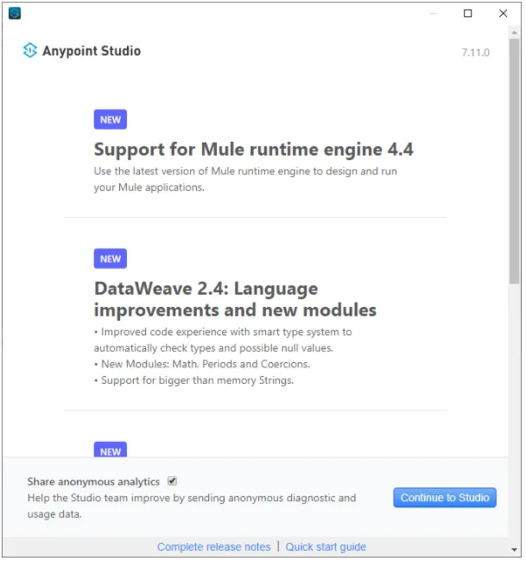Click the scrollbar down arrow

(514, 549)
